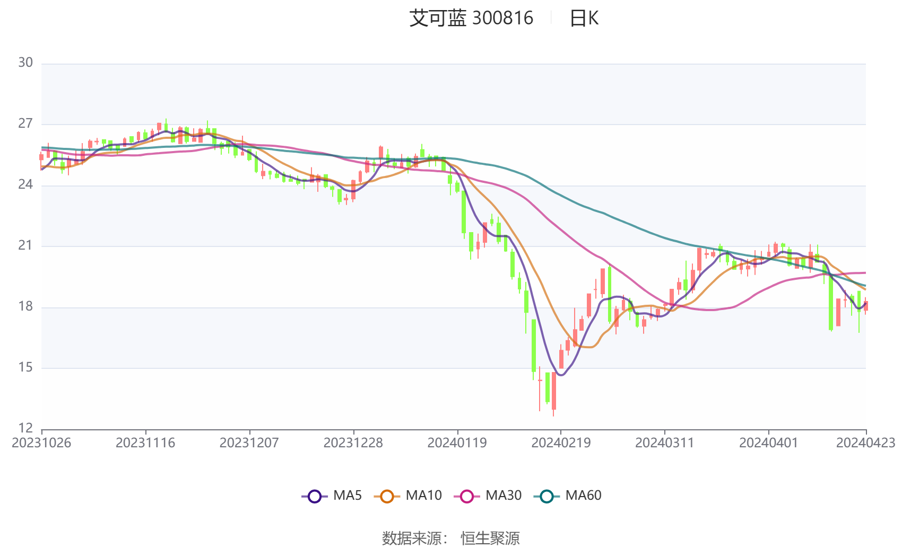Click the x-axis date 20231026
This screenshot has width=902, height=548.
(x=41, y=443)
